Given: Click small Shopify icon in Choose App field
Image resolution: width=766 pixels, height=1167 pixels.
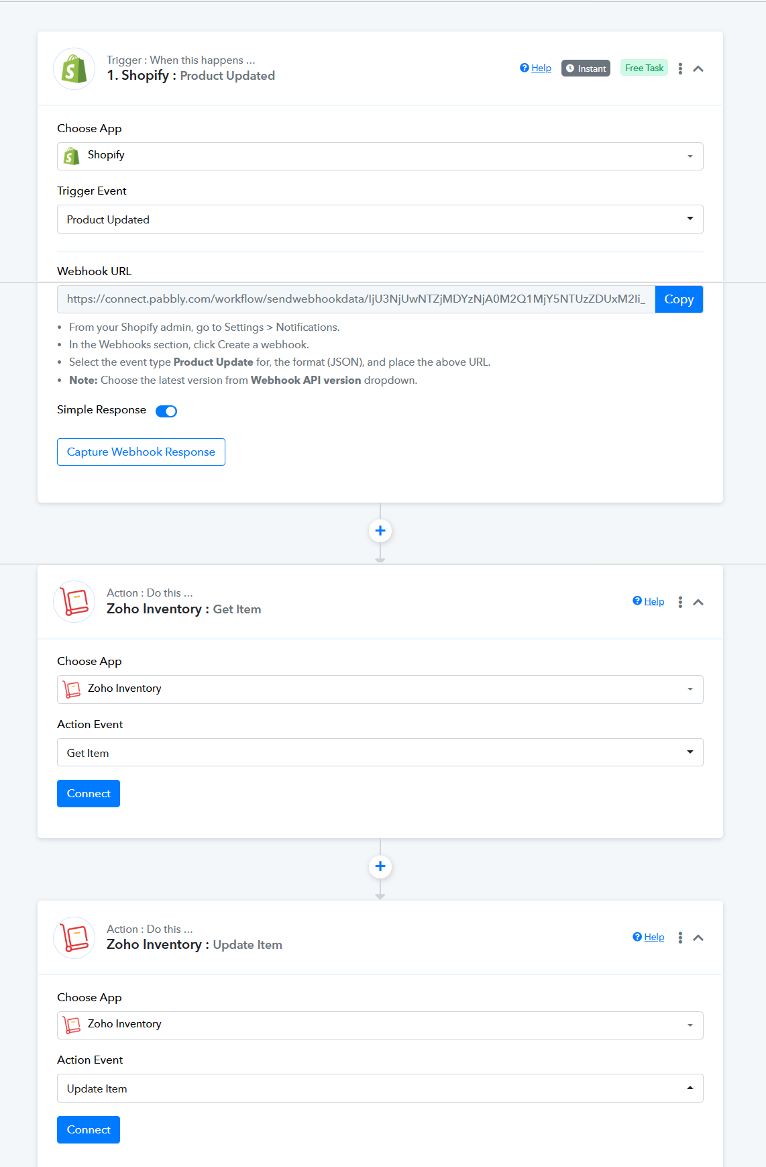Looking at the screenshot, I should (x=72, y=156).
